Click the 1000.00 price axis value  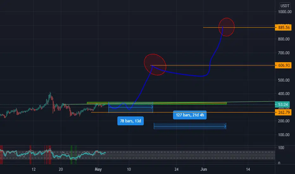(x=285, y=12)
